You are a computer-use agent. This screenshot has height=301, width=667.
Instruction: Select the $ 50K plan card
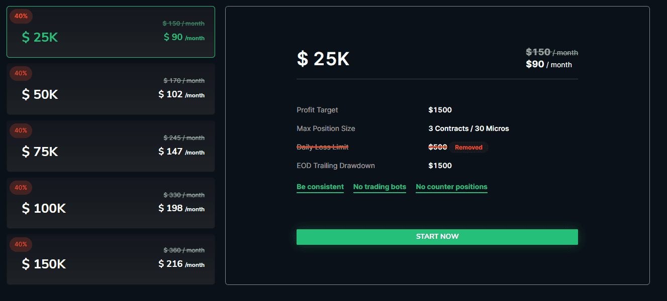tap(111, 89)
